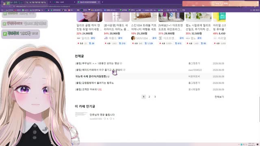Click author 홍그렁몬가 on the first post row

194,63
